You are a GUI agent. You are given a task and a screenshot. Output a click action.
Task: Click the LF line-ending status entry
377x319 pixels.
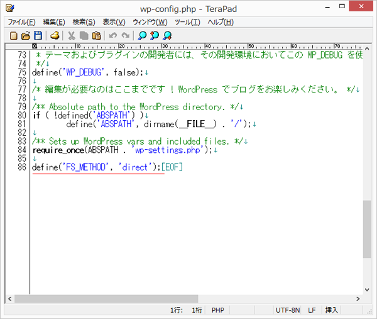(312, 310)
